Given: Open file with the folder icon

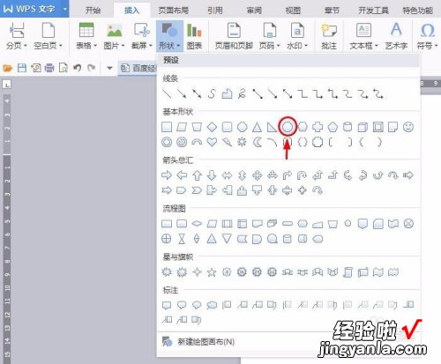Looking at the screenshot, I should pyautogui.click(x=7, y=68).
